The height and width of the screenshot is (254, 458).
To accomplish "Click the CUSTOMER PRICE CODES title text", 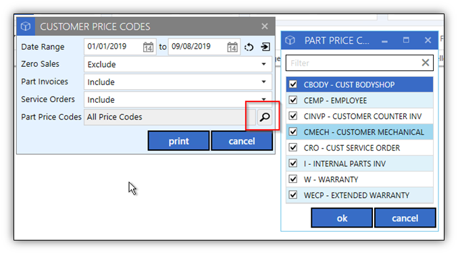I will 95,26.
